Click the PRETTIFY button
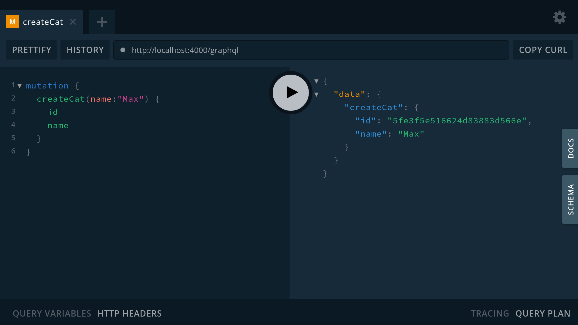The width and height of the screenshot is (578, 325). (31, 50)
